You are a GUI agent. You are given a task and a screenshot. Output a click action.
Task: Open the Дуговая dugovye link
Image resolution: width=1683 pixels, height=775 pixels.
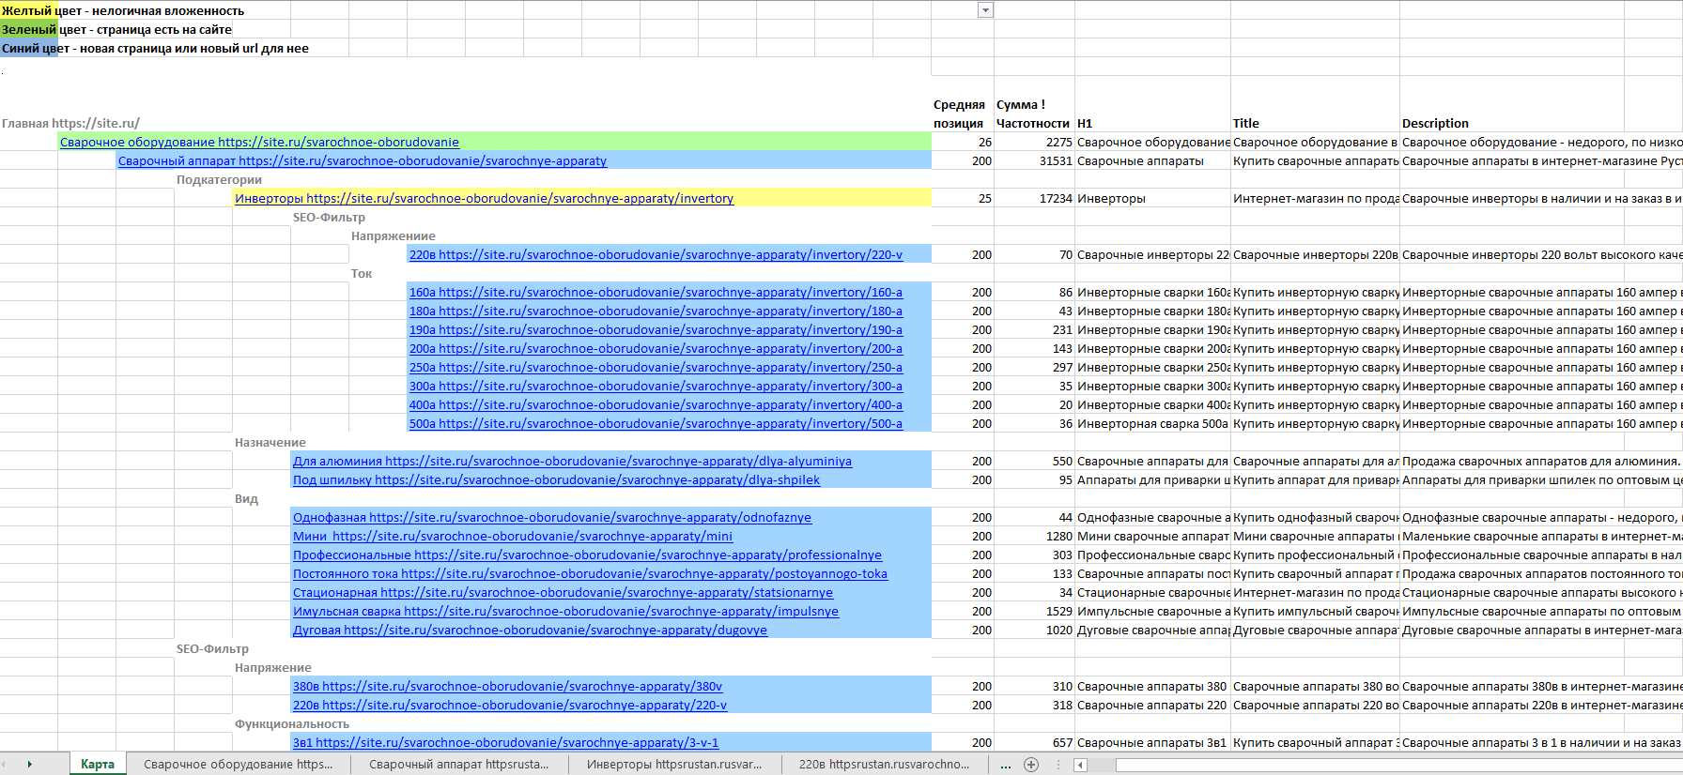530,631
